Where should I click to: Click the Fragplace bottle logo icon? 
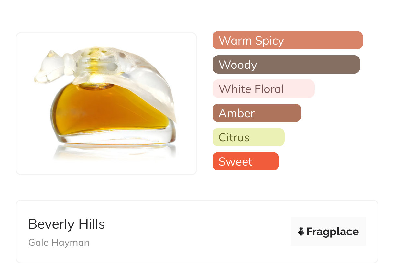[301, 232]
